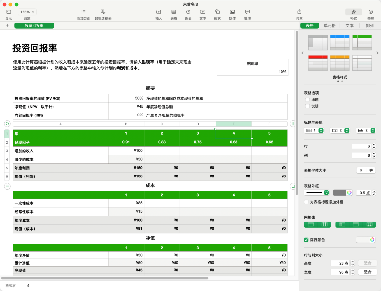Click the 贴现率 10% cell
Image resolution: width=381 pixels, height=291 pixels.
pos(252,72)
